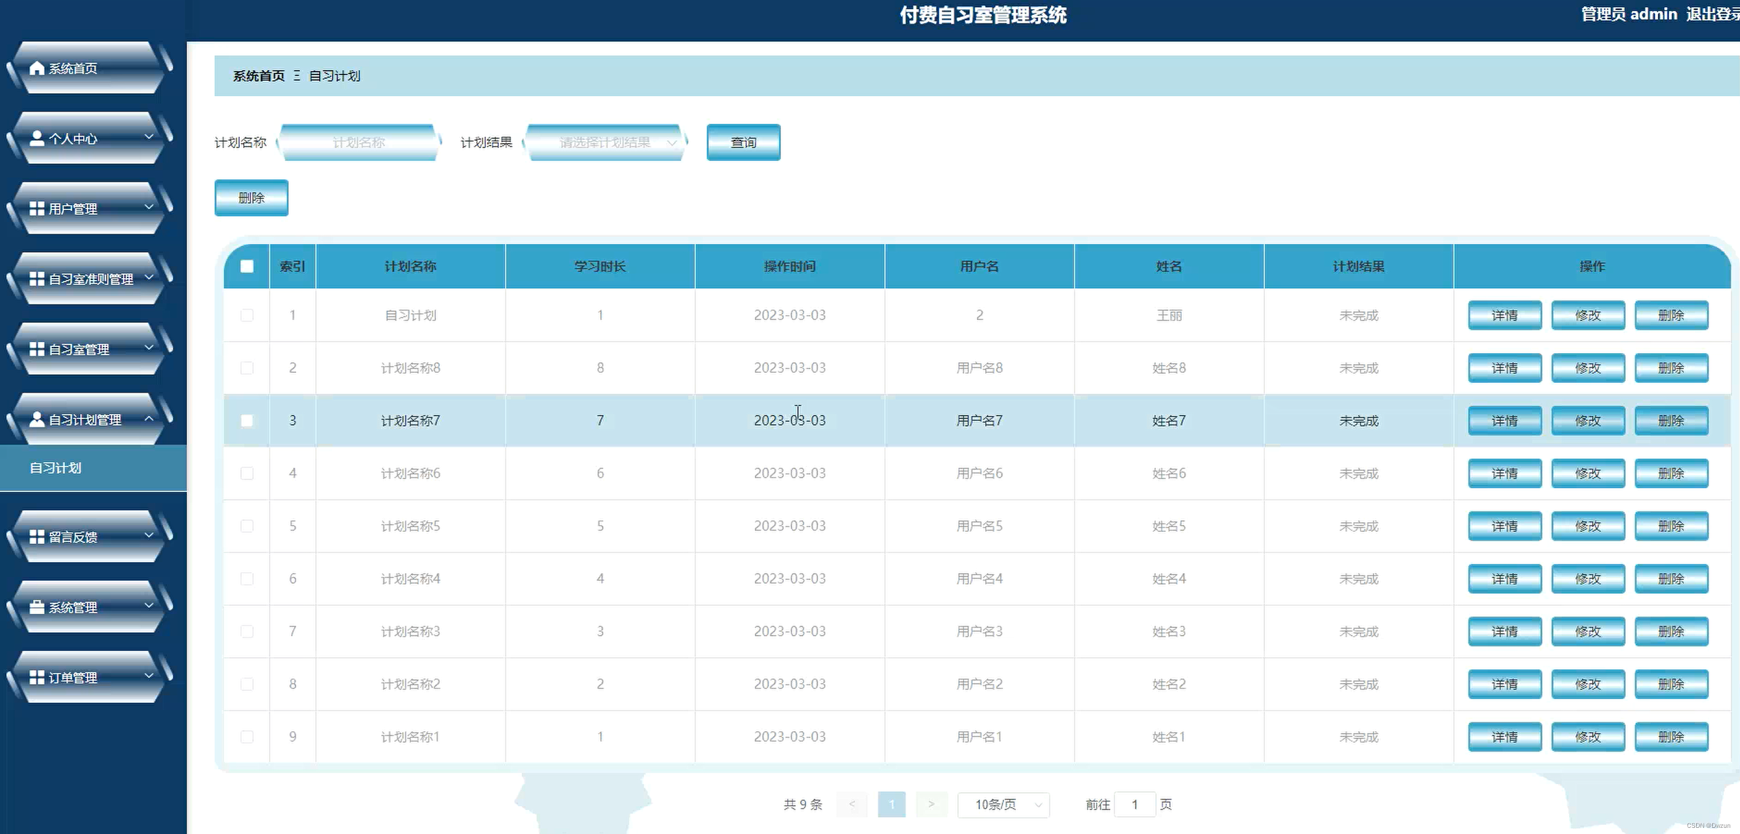
Task: Collapse the 自习计划管理 chevron
Action: [x=149, y=418]
